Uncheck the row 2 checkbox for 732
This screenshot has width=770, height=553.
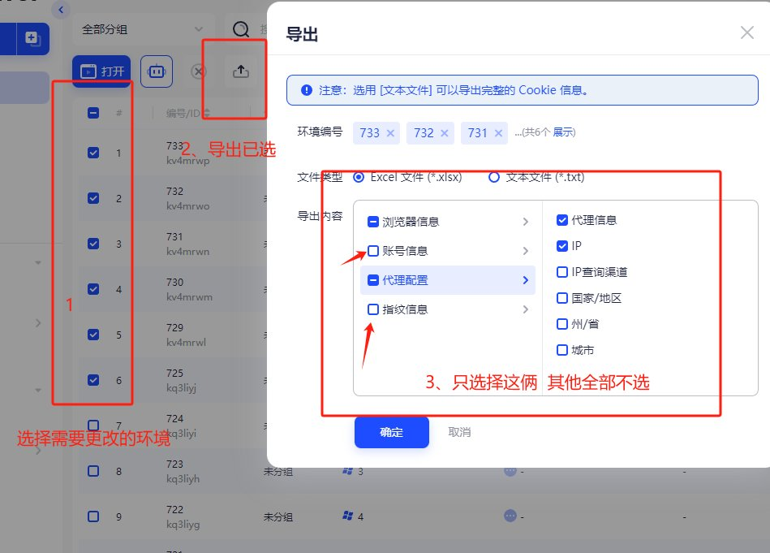point(93,198)
